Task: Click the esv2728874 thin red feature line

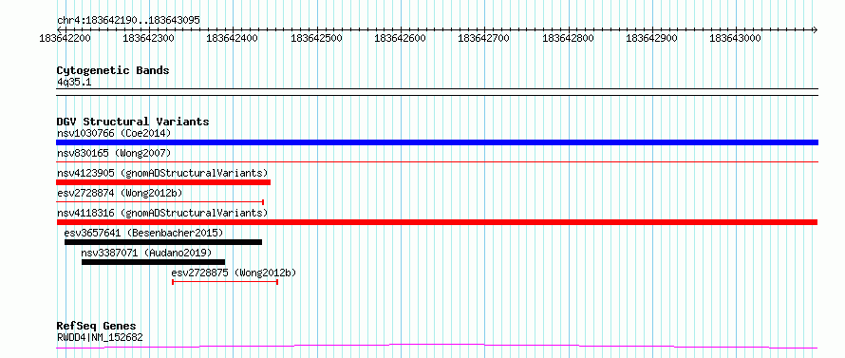Action: tap(160, 202)
